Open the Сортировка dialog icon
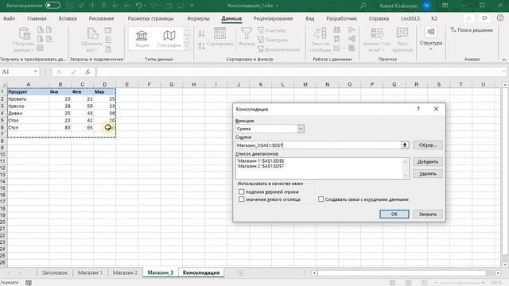The width and height of the screenshot is (509, 286). [x=220, y=37]
